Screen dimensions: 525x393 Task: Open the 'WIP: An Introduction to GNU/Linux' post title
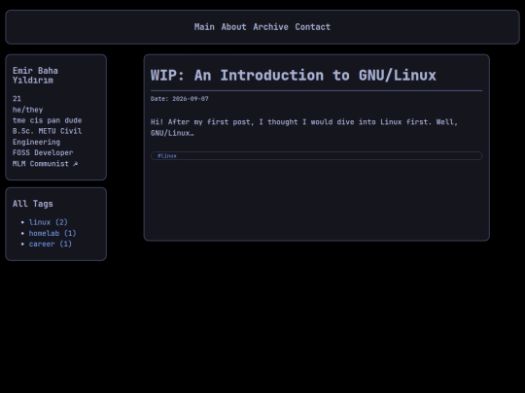click(294, 75)
